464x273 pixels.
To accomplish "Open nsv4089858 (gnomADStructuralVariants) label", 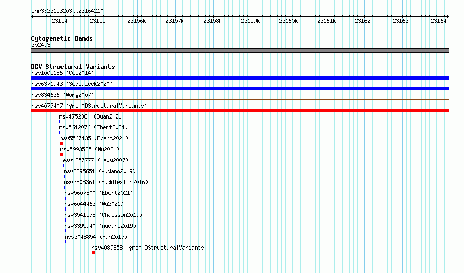I will point(149,248).
